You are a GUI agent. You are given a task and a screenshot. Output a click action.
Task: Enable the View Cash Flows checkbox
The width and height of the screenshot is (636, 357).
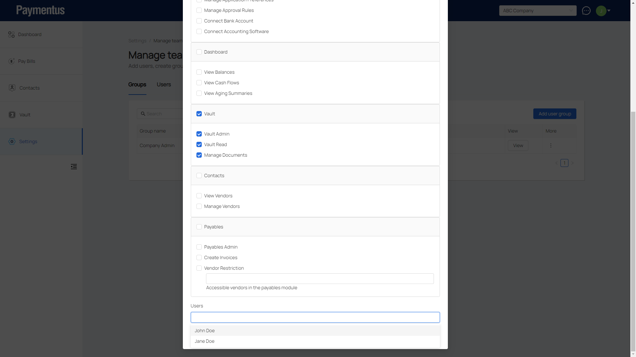tap(199, 83)
